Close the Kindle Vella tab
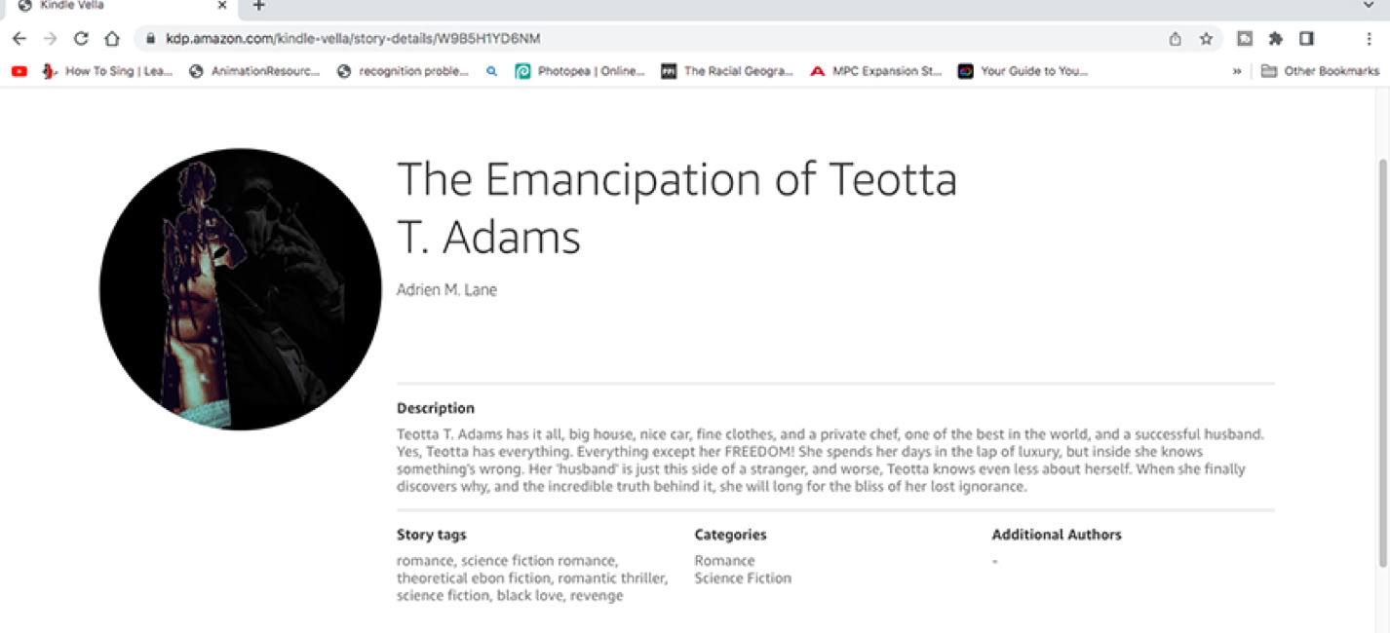 coord(220,6)
